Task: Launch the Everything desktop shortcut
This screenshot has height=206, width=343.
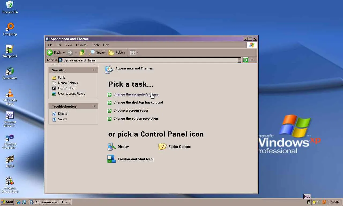Action: [x=10, y=29]
